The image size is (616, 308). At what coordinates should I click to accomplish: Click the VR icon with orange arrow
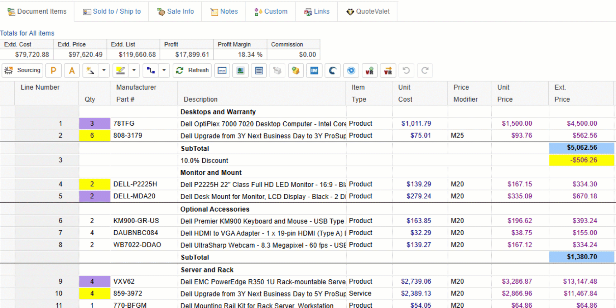[x=388, y=71]
